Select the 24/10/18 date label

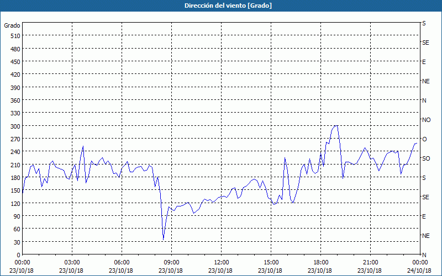[419, 270]
